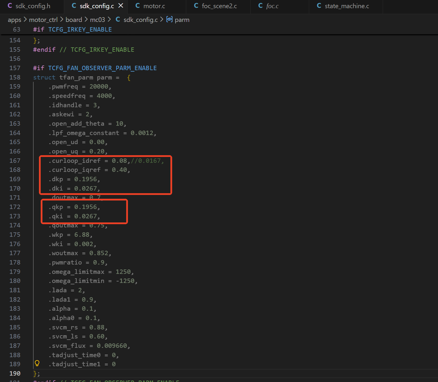Click the C icon on sdk_config.h tab

pyautogui.click(x=10, y=6)
